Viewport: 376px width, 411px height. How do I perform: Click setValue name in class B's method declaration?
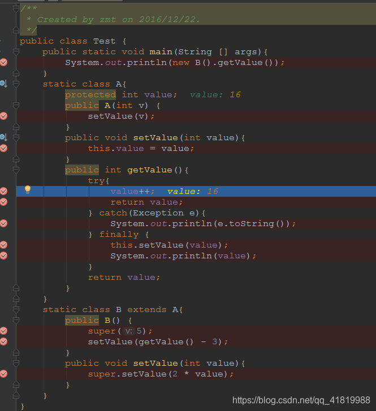point(155,364)
